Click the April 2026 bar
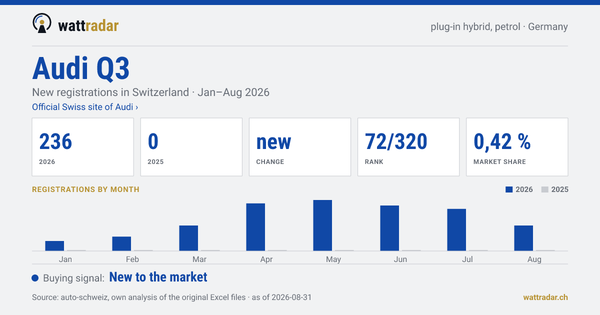This screenshot has height=315, width=600. click(x=255, y=227)
